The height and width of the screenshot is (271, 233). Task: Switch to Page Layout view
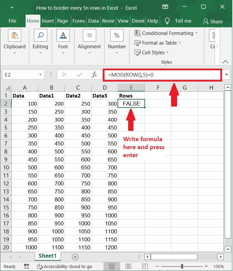tap(128, 266)
